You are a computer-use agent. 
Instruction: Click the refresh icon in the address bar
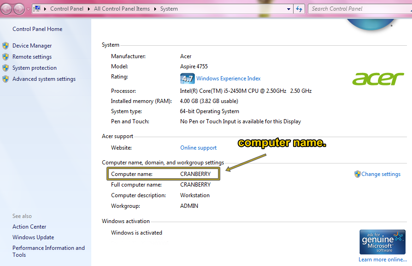pyautogui.click(x=299, y=9)
